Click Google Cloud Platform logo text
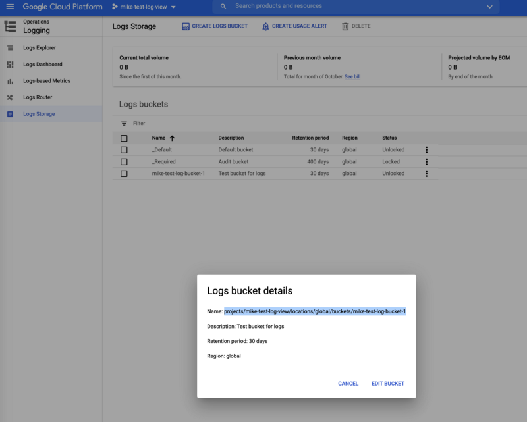 click(63, 7)
